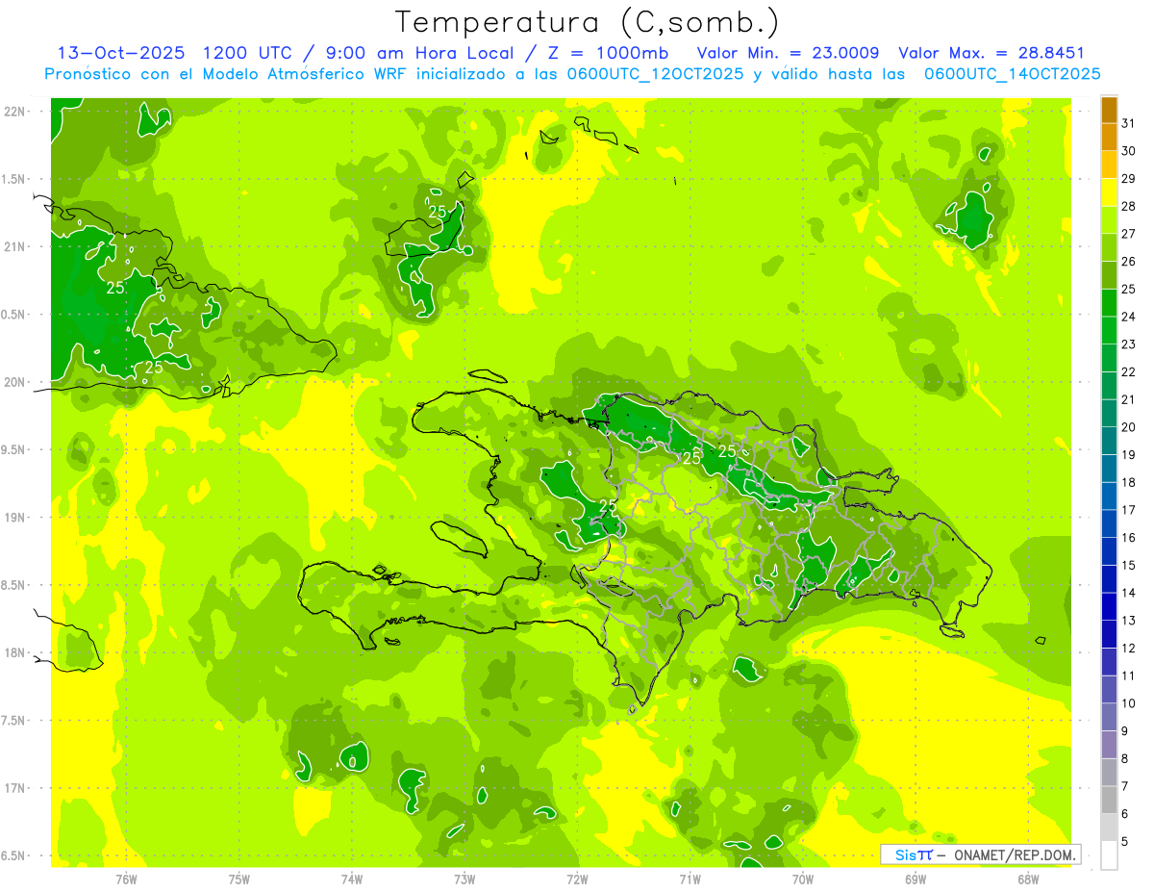The height and width of the screenshot is (892, 1154).
Task: Click the "18N" latitude axis label
Action: (14, 653)
